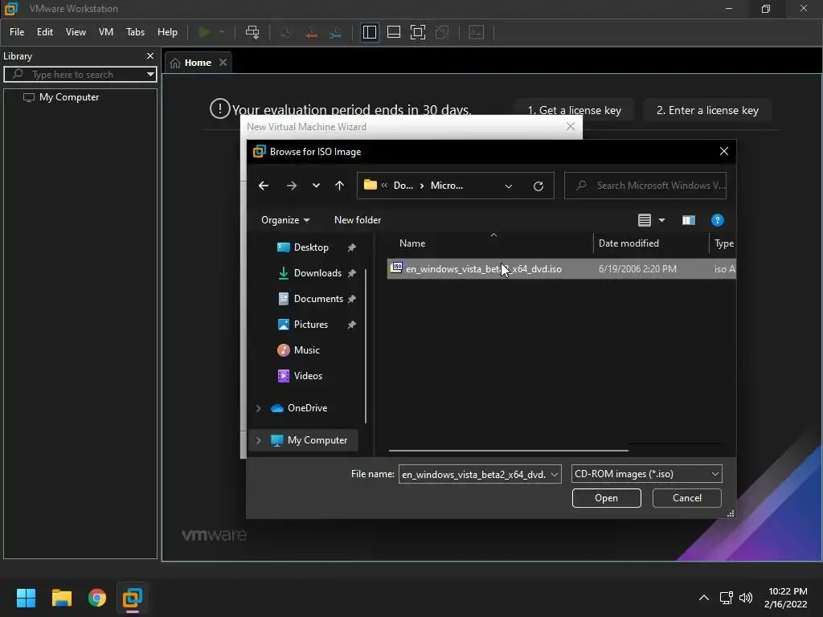
Task: Open the View menu
Action: tap(76, 32)
